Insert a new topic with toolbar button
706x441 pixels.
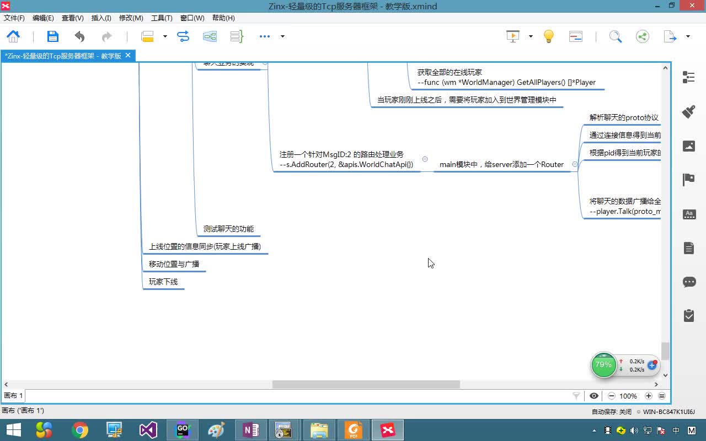[x=147, y=36]
